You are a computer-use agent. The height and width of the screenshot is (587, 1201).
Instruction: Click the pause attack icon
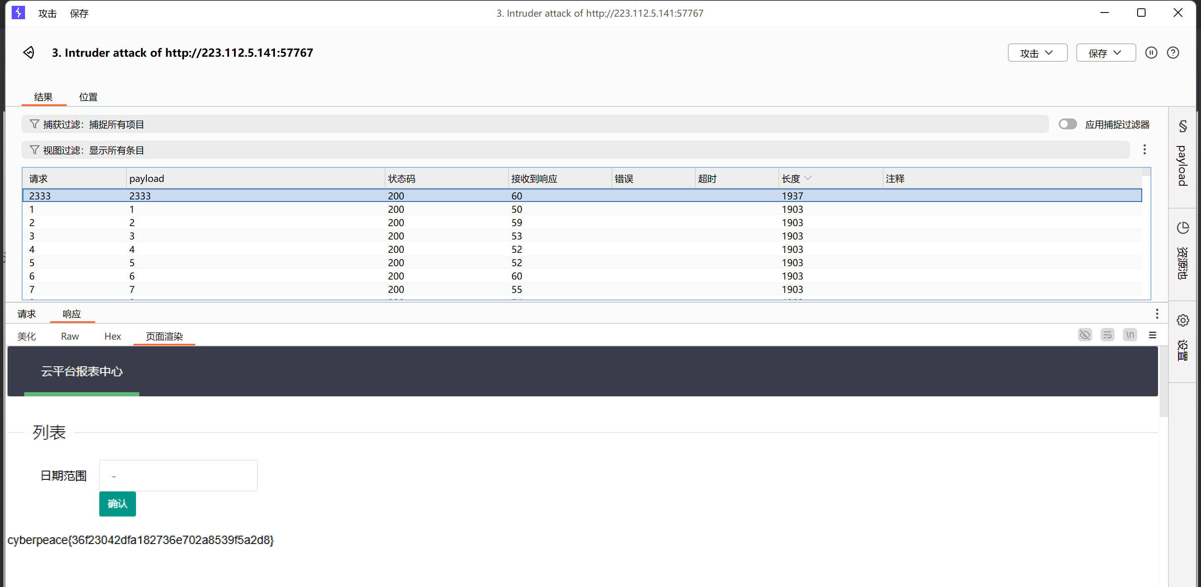tap(1151, 53)
